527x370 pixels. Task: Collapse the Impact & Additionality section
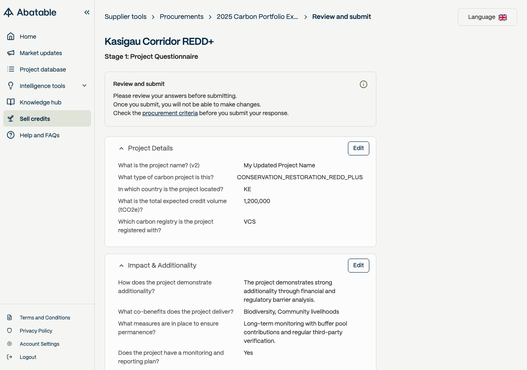coord(121,266)
